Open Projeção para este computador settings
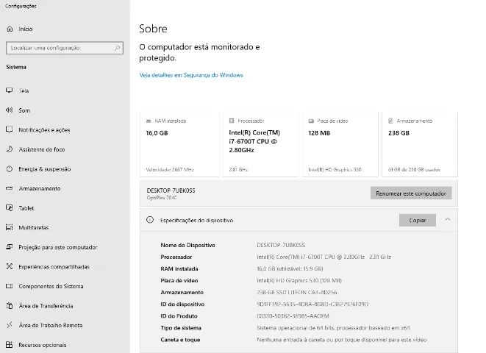The width and height of the screenshot is (486, 353). pos(57,247)
